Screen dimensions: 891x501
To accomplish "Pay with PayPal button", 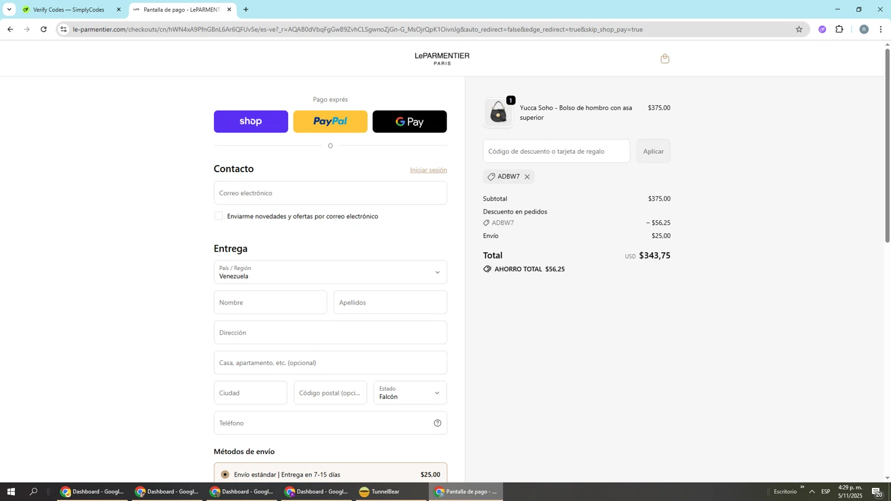I will click(330, 122).
